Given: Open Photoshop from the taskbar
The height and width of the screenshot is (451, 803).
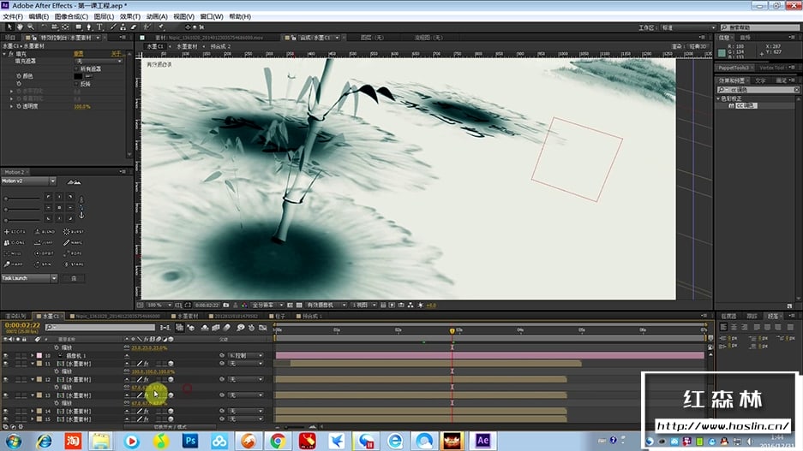Looking at the screenshot, I should pyautogui.click(x=190, y=441).
